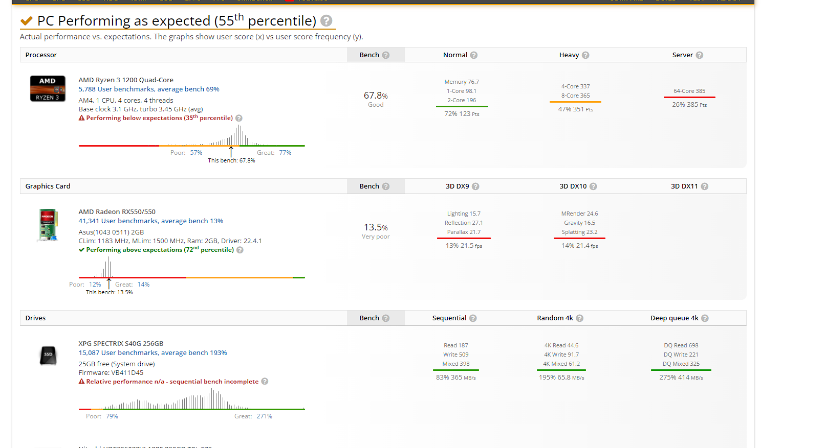Click the Graphics Card section header label
This screenshot has height=448, width=826.
pos(48,186)
